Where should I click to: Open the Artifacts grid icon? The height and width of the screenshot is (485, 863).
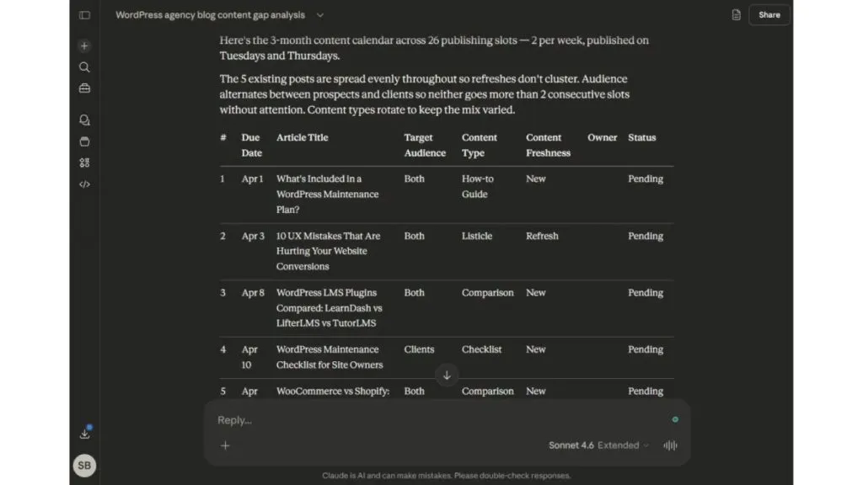coord(84,163)
